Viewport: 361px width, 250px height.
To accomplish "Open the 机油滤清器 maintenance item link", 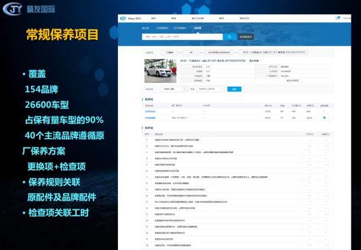I will (152, 118).
